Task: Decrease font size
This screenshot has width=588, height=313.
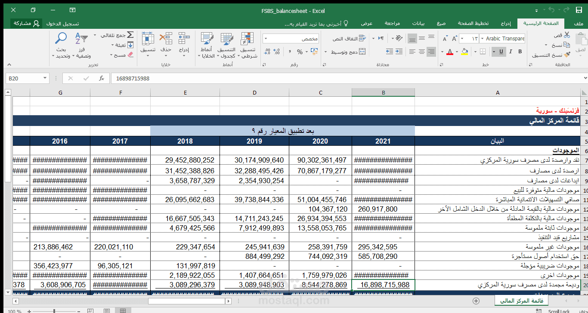Action: coord(445,39)
